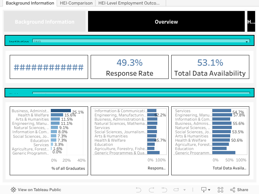Click the black Overview navigation button
This screenshot has width=259, height=194.
(x=166, y=22)
